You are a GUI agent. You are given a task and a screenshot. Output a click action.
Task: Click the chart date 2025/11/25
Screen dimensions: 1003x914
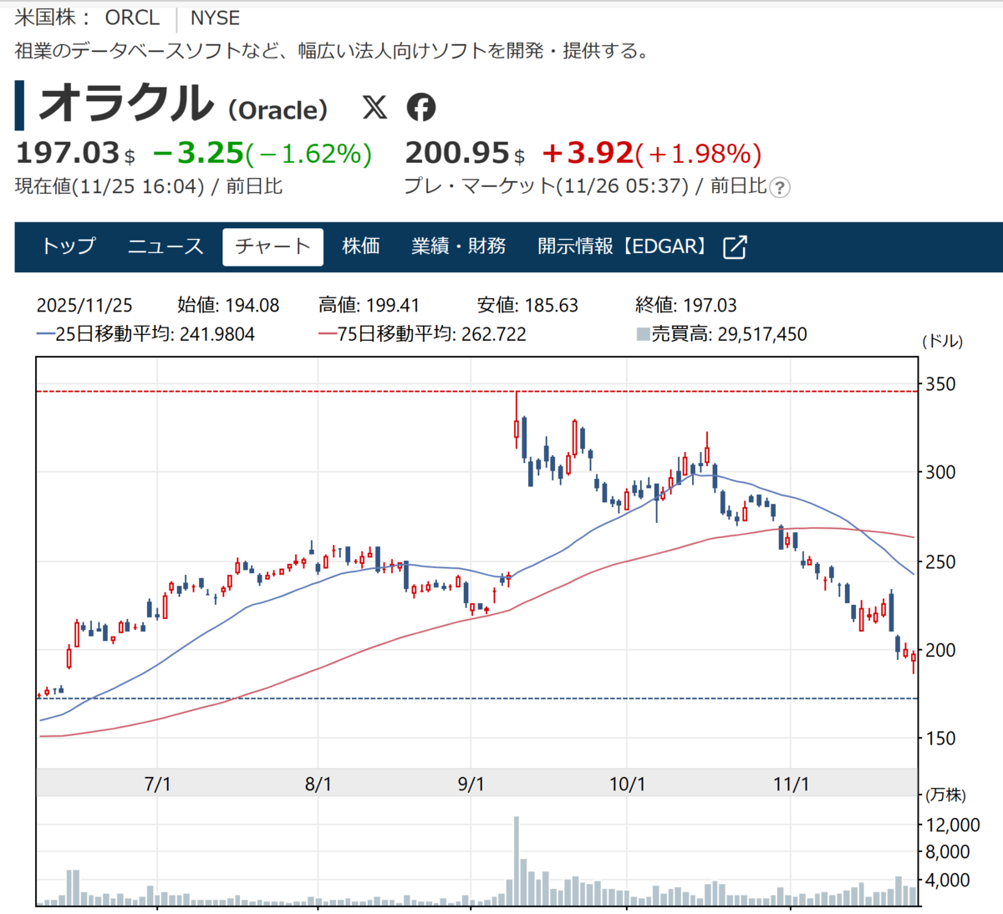(x=84, y=305)
